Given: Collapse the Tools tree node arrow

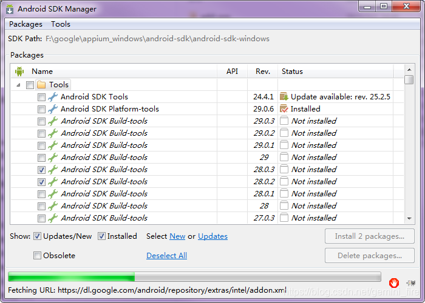Looking at the screenshot, I should point(18,85).
